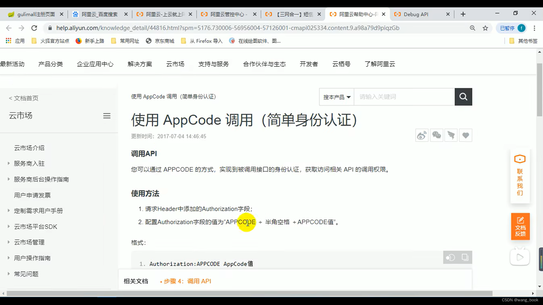Screen dimensions: 543x305
Task: Open 支持与服务 navigation menu
Action: click(x=214, y=64)
